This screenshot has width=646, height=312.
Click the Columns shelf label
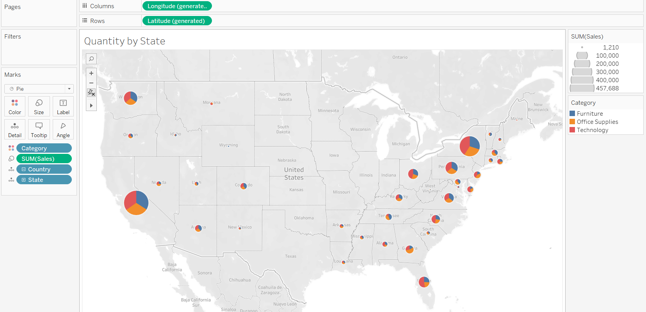[x=102, y=6]
